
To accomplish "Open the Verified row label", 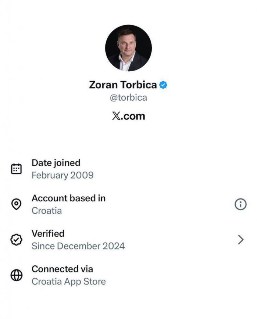I will click(x=48, y=234).
